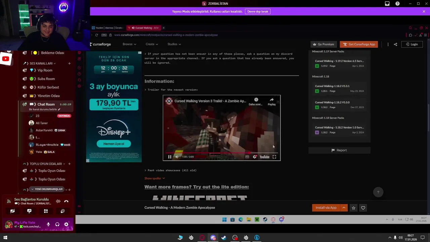Jump to YENİ OKUNMAMIŞLAR unread messages

pos(47,189)
